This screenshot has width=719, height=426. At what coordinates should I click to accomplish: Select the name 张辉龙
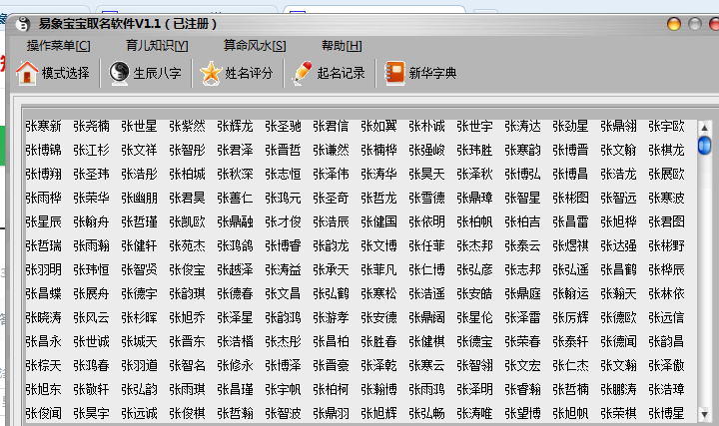pos(236,126)
